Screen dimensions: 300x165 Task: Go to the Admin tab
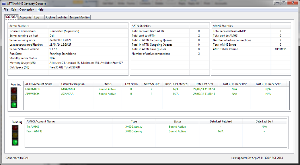pos(62,17)
